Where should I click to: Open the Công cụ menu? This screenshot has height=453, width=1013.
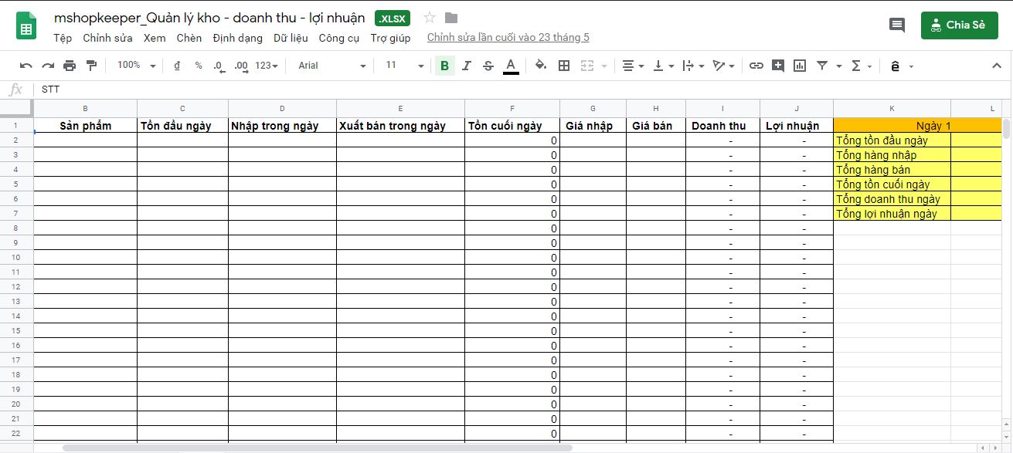[x=338, y=38]
